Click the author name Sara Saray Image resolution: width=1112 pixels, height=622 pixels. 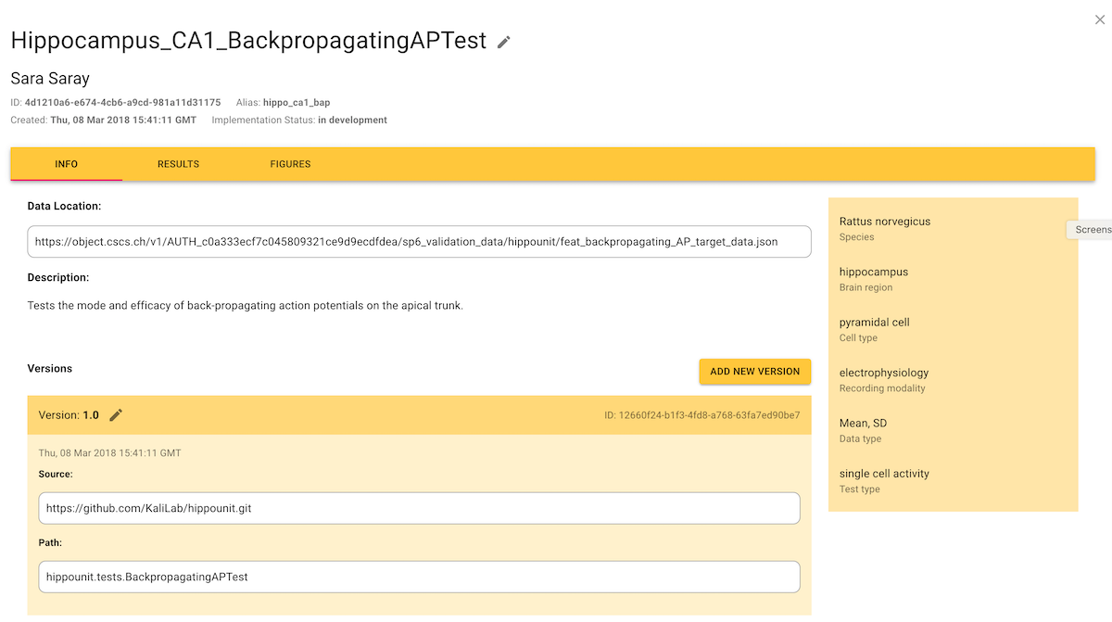50,79
